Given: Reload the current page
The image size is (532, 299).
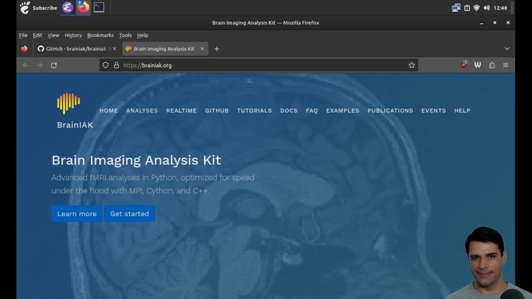Looking at the screenshot, I should [x=54, y=65].
